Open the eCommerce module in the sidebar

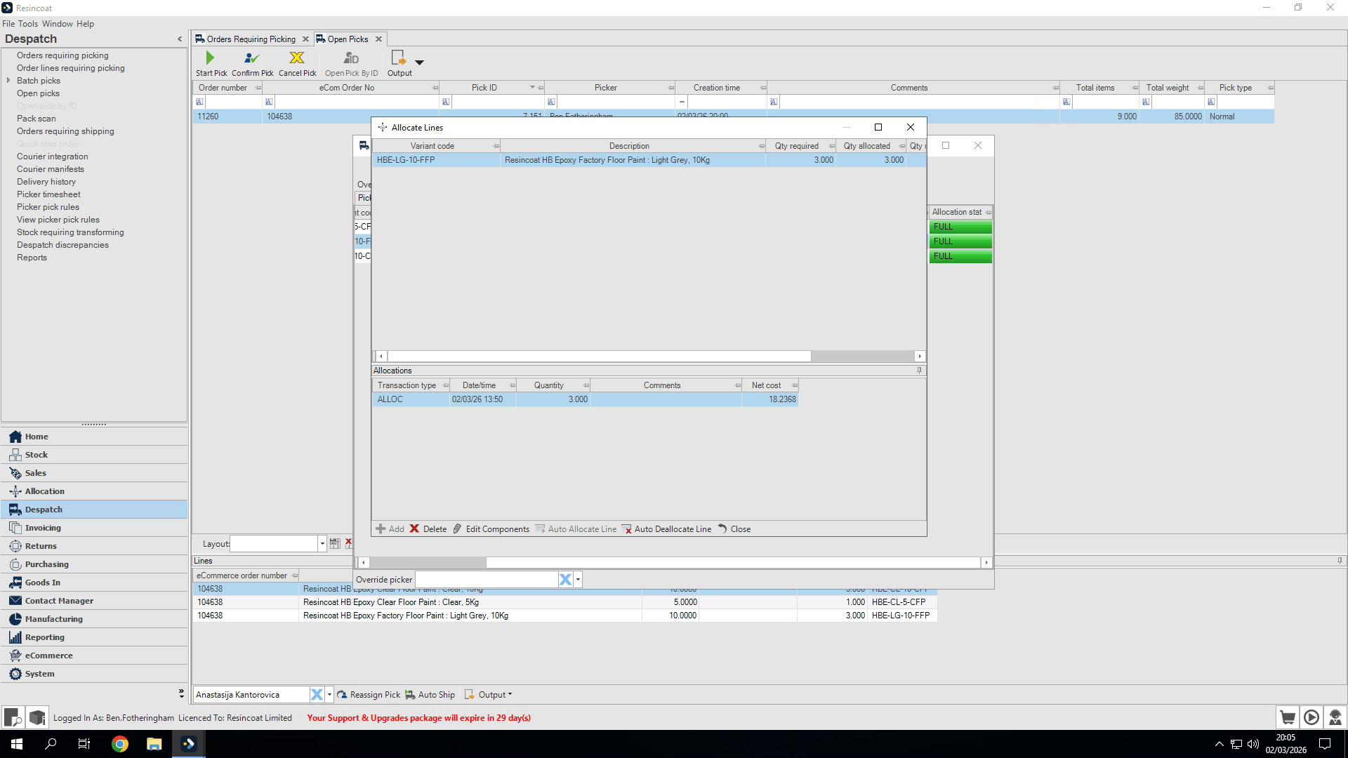(94, 656)
